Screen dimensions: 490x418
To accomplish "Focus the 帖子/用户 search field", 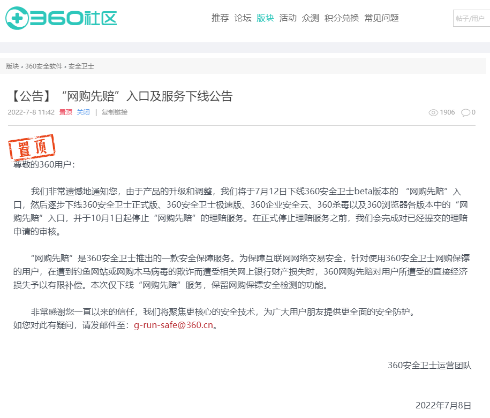I will [x=472, y=18].
